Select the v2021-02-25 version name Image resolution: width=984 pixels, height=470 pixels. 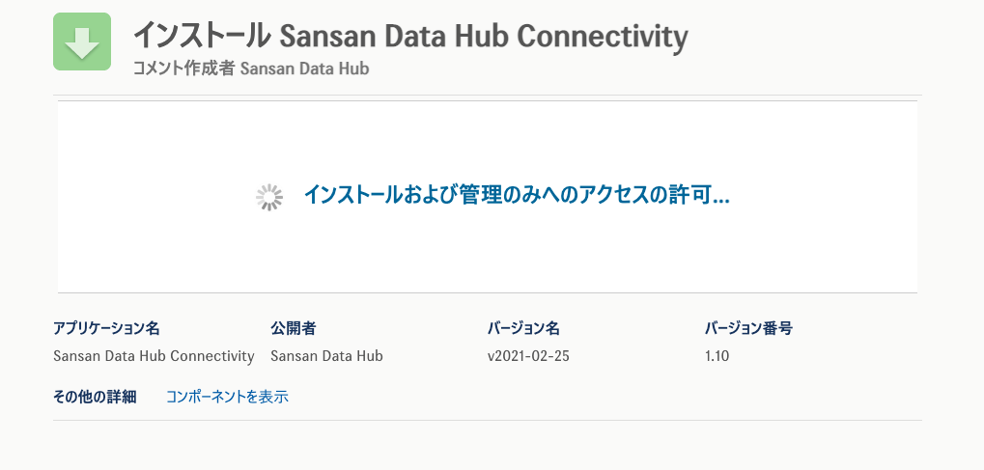[x=528, y=356]
